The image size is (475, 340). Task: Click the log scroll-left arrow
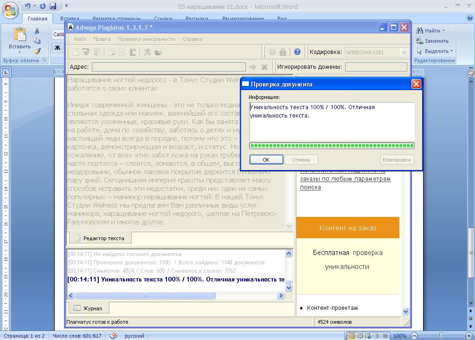(x=71, y=296)
